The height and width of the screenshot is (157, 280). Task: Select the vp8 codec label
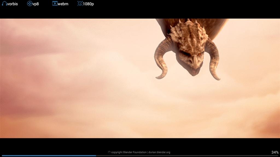(x=36, y=4)
